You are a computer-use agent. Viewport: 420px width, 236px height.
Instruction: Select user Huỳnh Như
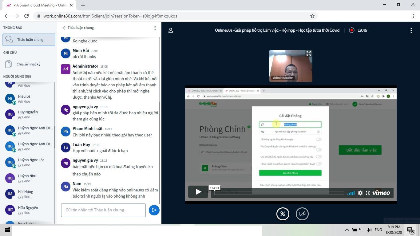pyautogui.click(x=29, y=178)
